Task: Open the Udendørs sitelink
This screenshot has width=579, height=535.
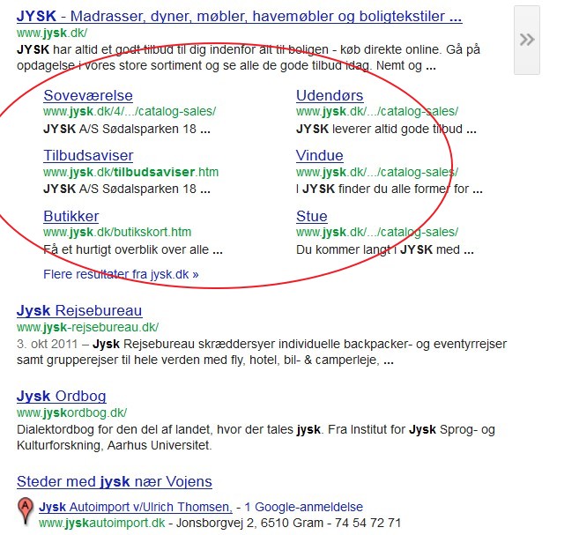Action: tap(330, 95)
